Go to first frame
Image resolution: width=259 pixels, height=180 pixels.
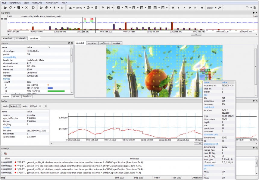pyautogui.click(x=173, y=8)
